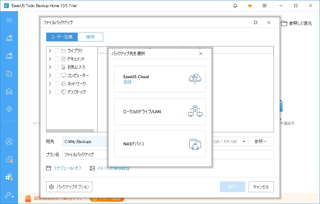Click 参照して復元 in main window
This screenshot has height=204, width=320.
(x=300, y=23)
